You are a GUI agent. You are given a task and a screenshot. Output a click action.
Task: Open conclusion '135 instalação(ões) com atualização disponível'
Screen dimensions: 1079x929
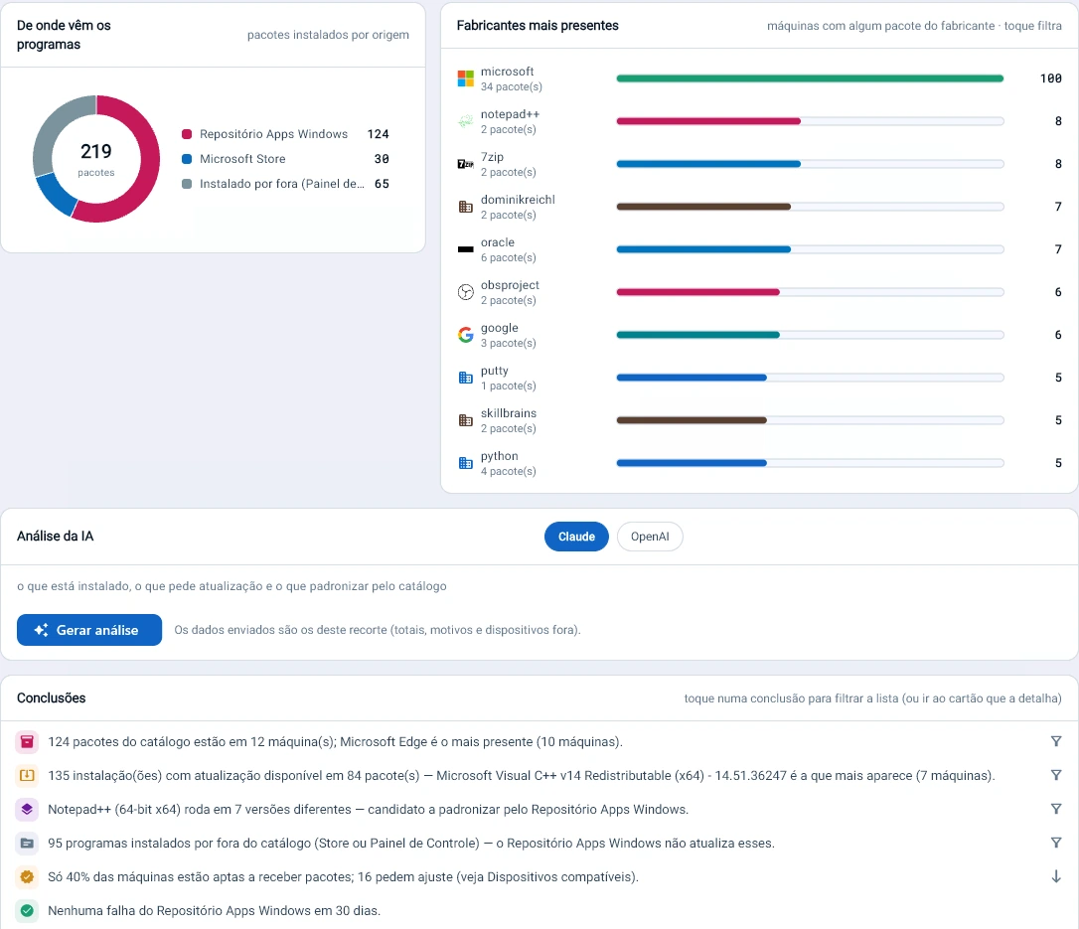(521, 776)
